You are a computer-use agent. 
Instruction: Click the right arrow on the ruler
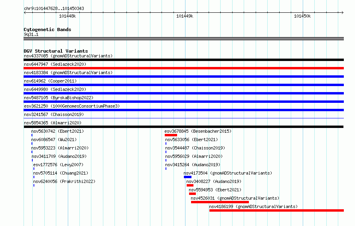(x=342, y=12)
